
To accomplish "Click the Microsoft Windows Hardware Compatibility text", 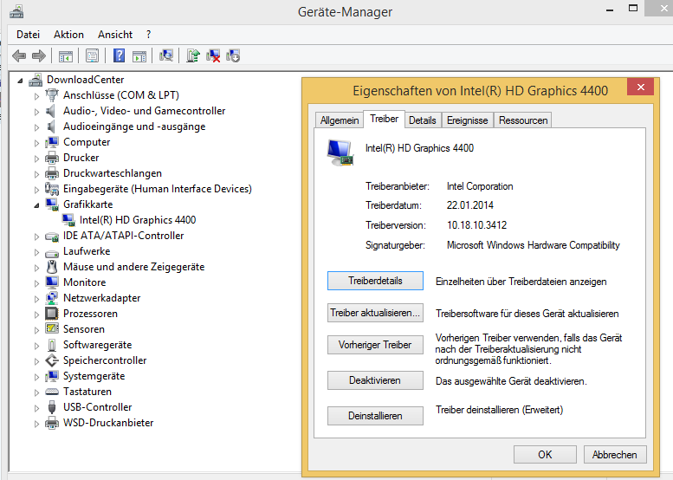I will pyautogui.click(x=533, y=245).
